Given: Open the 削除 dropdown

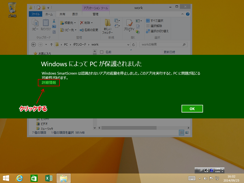Looking at the screenshot, I should pos(86,23).
